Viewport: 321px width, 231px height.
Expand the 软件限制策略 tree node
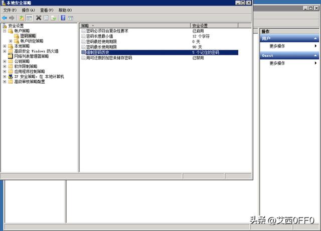(x=5, y=67)
